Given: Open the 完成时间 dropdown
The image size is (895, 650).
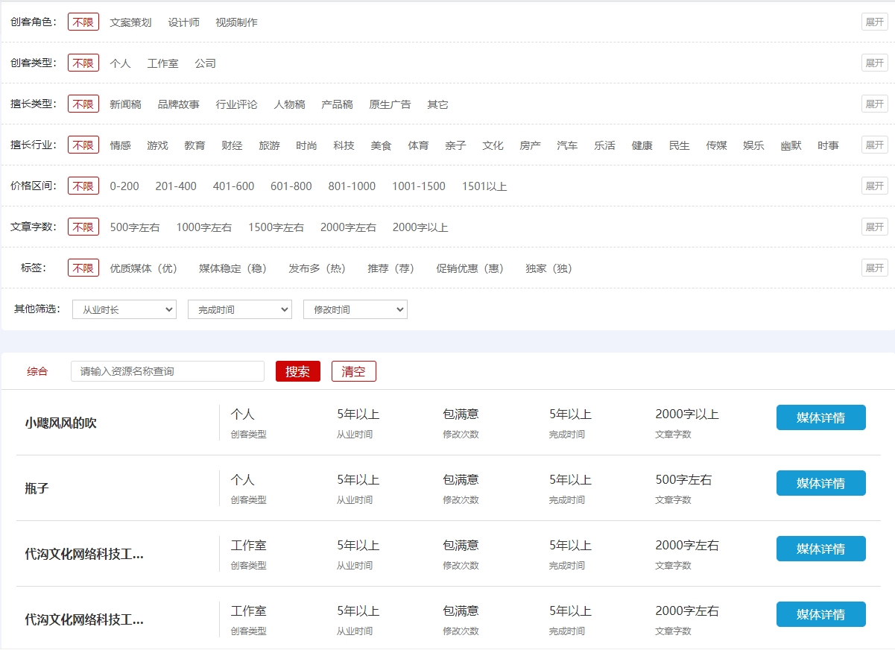Looking at the screenshot, I should 240,309.
